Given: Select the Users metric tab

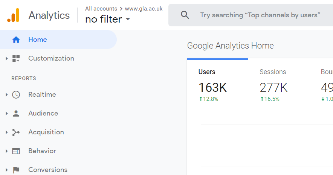Looking at the screenshot, I should point(218,85).
